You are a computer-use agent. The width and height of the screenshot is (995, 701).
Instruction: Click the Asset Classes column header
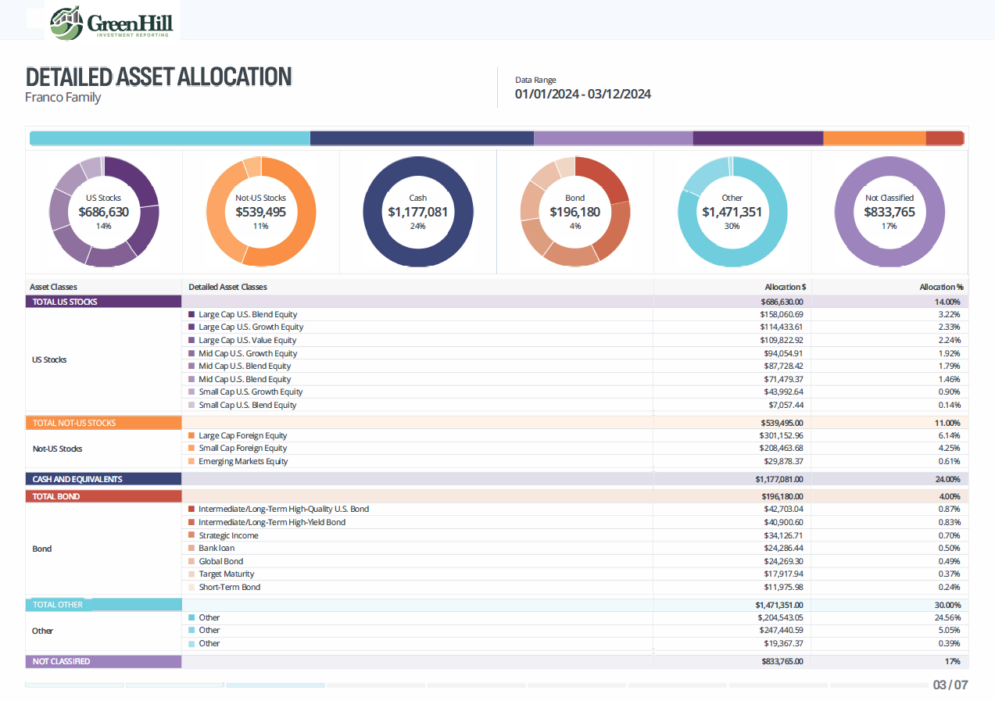(x=53, y=287)
